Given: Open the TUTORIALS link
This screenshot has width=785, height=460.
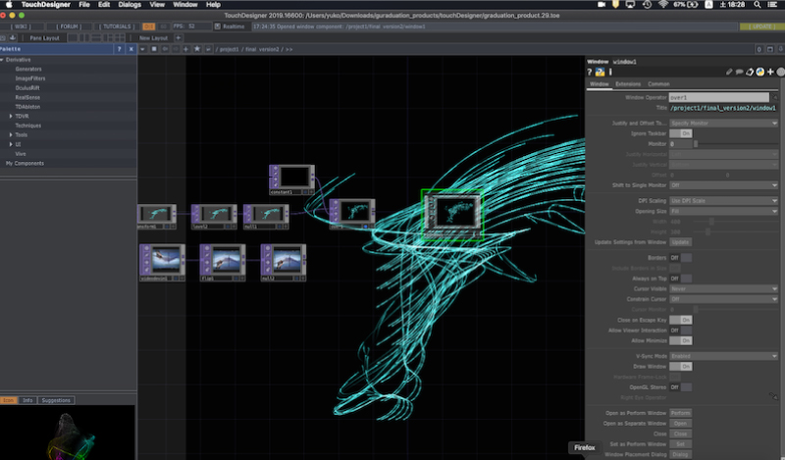Looking at the screenshot, I should pos(117,26).
